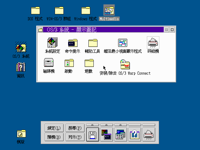
Task: Click the command prompt LaunchPad icon
Action: [107, 135]
